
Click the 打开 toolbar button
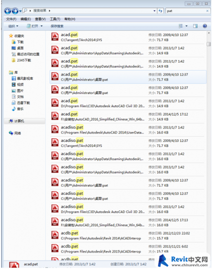pos(32,26)
